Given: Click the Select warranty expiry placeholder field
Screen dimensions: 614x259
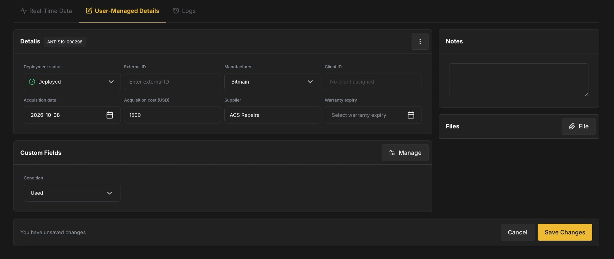Looking at the screenshot, I should pyautogui.click(x=373, y=115).
